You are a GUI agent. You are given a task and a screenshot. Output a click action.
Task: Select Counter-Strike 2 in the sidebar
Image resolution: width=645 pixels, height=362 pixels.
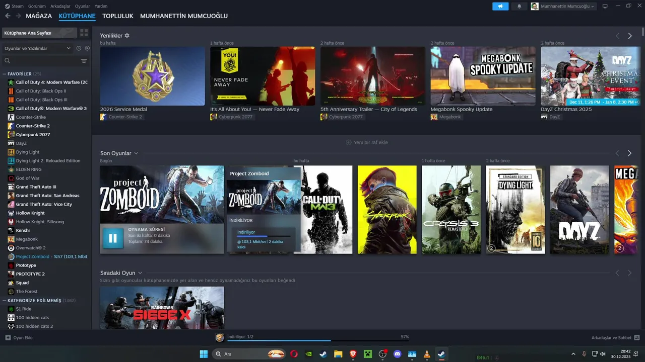coord(33,126)
